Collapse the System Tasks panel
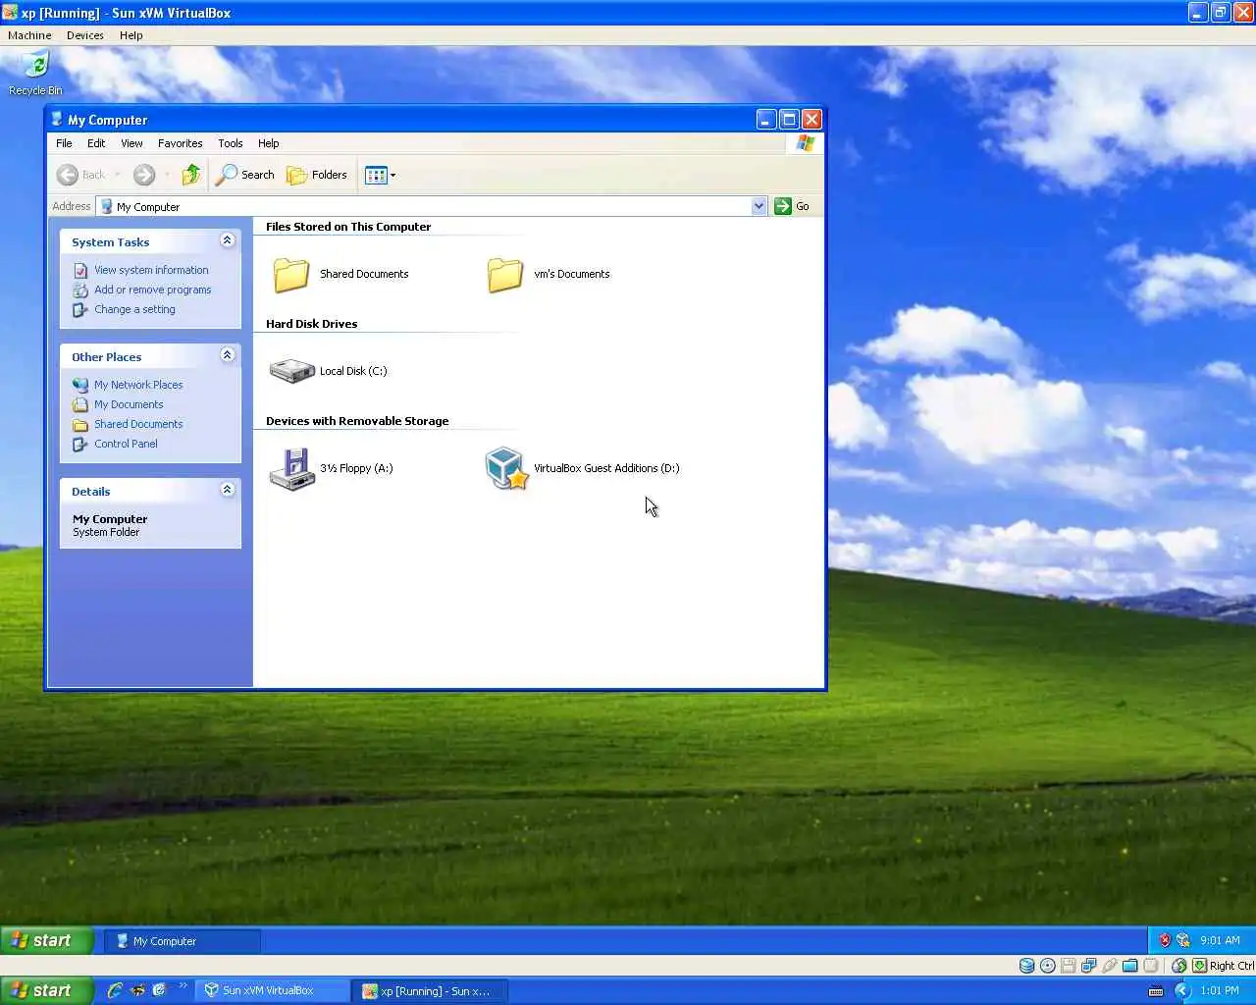1256x1005 pixels. (x=228, y=240)
